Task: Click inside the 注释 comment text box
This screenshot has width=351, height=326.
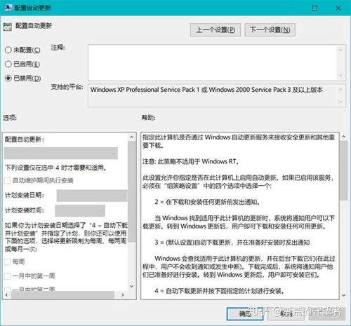Action: tap(213, 62)
